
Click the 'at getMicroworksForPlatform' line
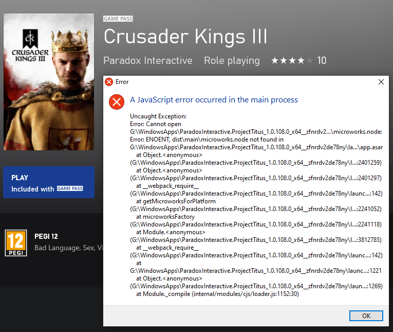pos(176,201)
